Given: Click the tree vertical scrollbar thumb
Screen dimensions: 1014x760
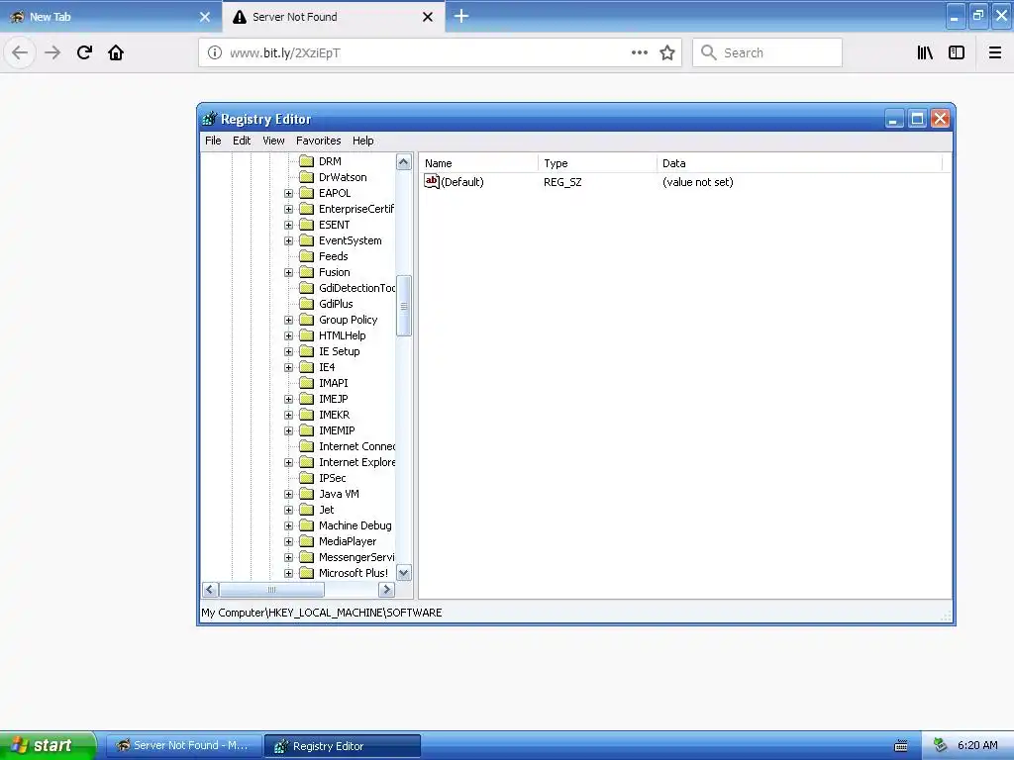Looking at the screenshot, I should pyautogui.click(x=404, y=306).
